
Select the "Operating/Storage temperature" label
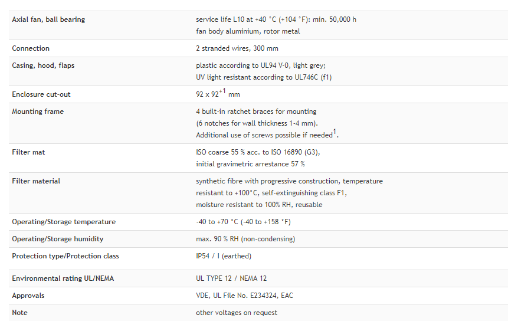(64, 222)
